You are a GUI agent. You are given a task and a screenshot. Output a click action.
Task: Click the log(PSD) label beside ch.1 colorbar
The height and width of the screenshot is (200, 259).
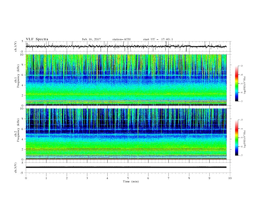(245, 85)
